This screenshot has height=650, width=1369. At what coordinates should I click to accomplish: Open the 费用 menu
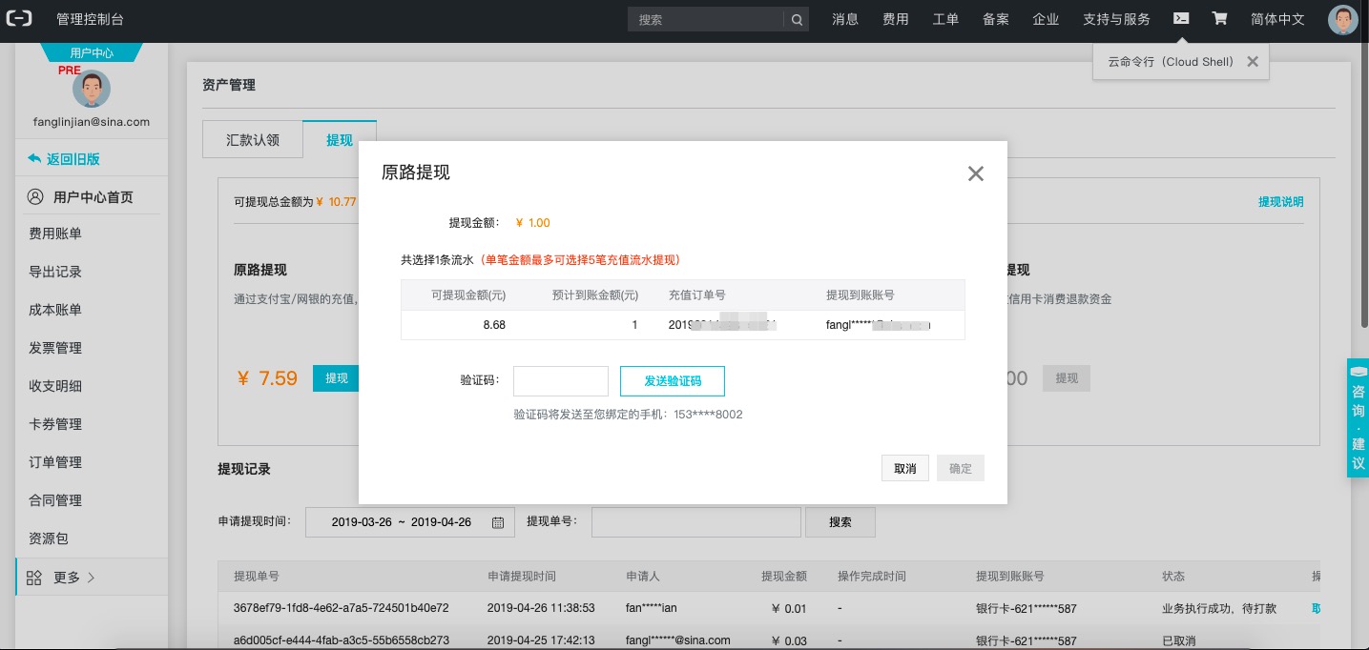point(896,19)
